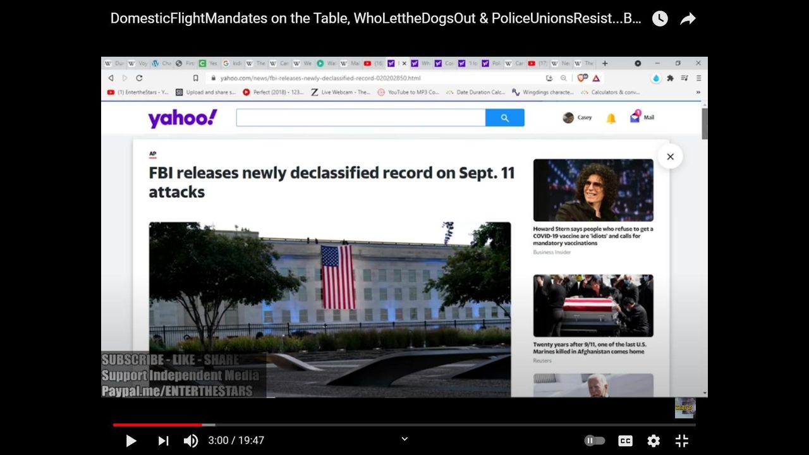This screenshot has width=809, height=455.
Task: Mute the video volume
Action: 190,440
